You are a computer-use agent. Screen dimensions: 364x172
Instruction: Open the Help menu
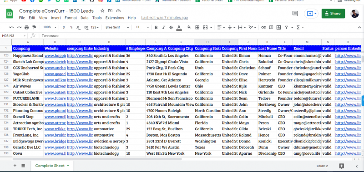click(x=131, y=18)
